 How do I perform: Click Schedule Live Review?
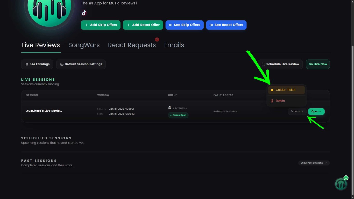coord(280,64)
